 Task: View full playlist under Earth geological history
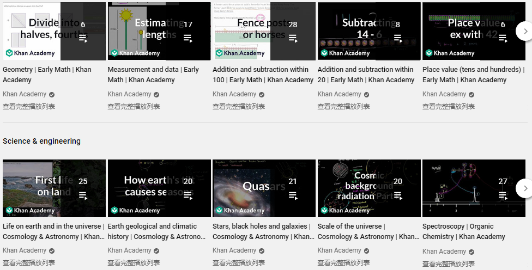[134, 262]
